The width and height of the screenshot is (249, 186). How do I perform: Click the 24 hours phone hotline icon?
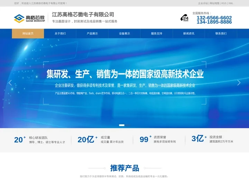click(184, 18)
